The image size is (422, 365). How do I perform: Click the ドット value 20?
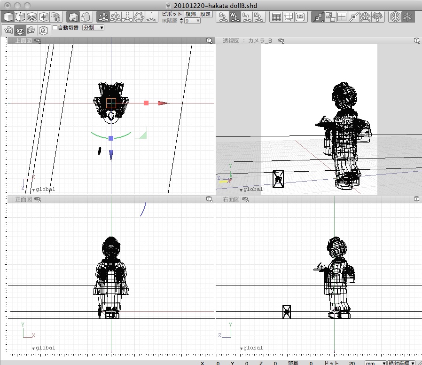click(352, 363)
